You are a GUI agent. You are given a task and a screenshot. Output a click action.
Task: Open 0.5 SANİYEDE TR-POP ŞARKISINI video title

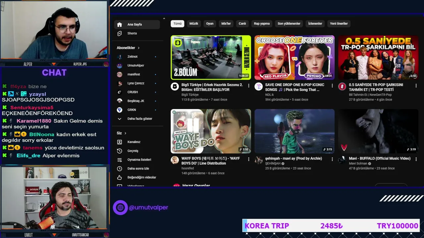coord(376,87)
